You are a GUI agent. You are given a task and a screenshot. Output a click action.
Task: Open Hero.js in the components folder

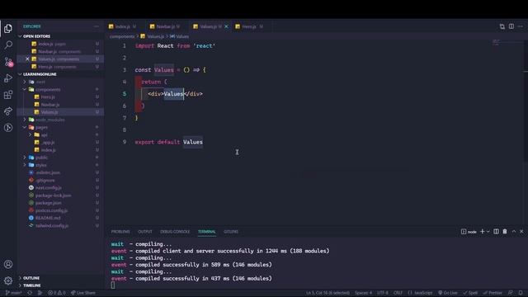pyautogui.click(x=48, y=97)
